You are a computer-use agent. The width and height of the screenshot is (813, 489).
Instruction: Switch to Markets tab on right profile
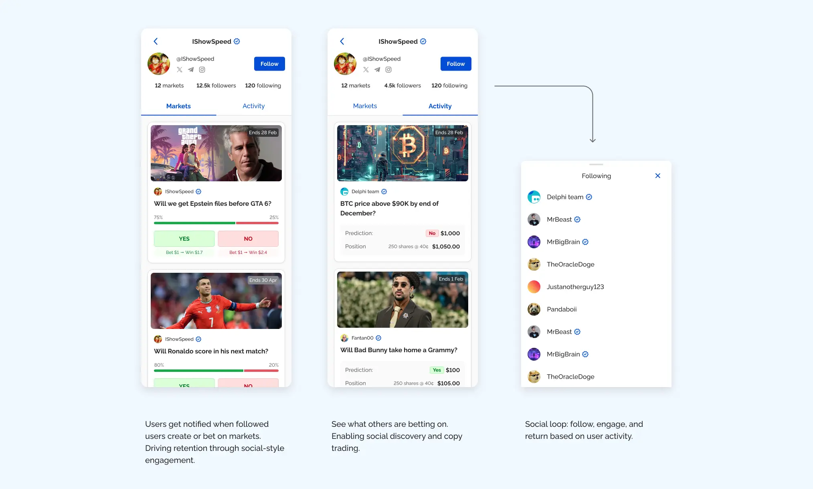tap(365, 106)
